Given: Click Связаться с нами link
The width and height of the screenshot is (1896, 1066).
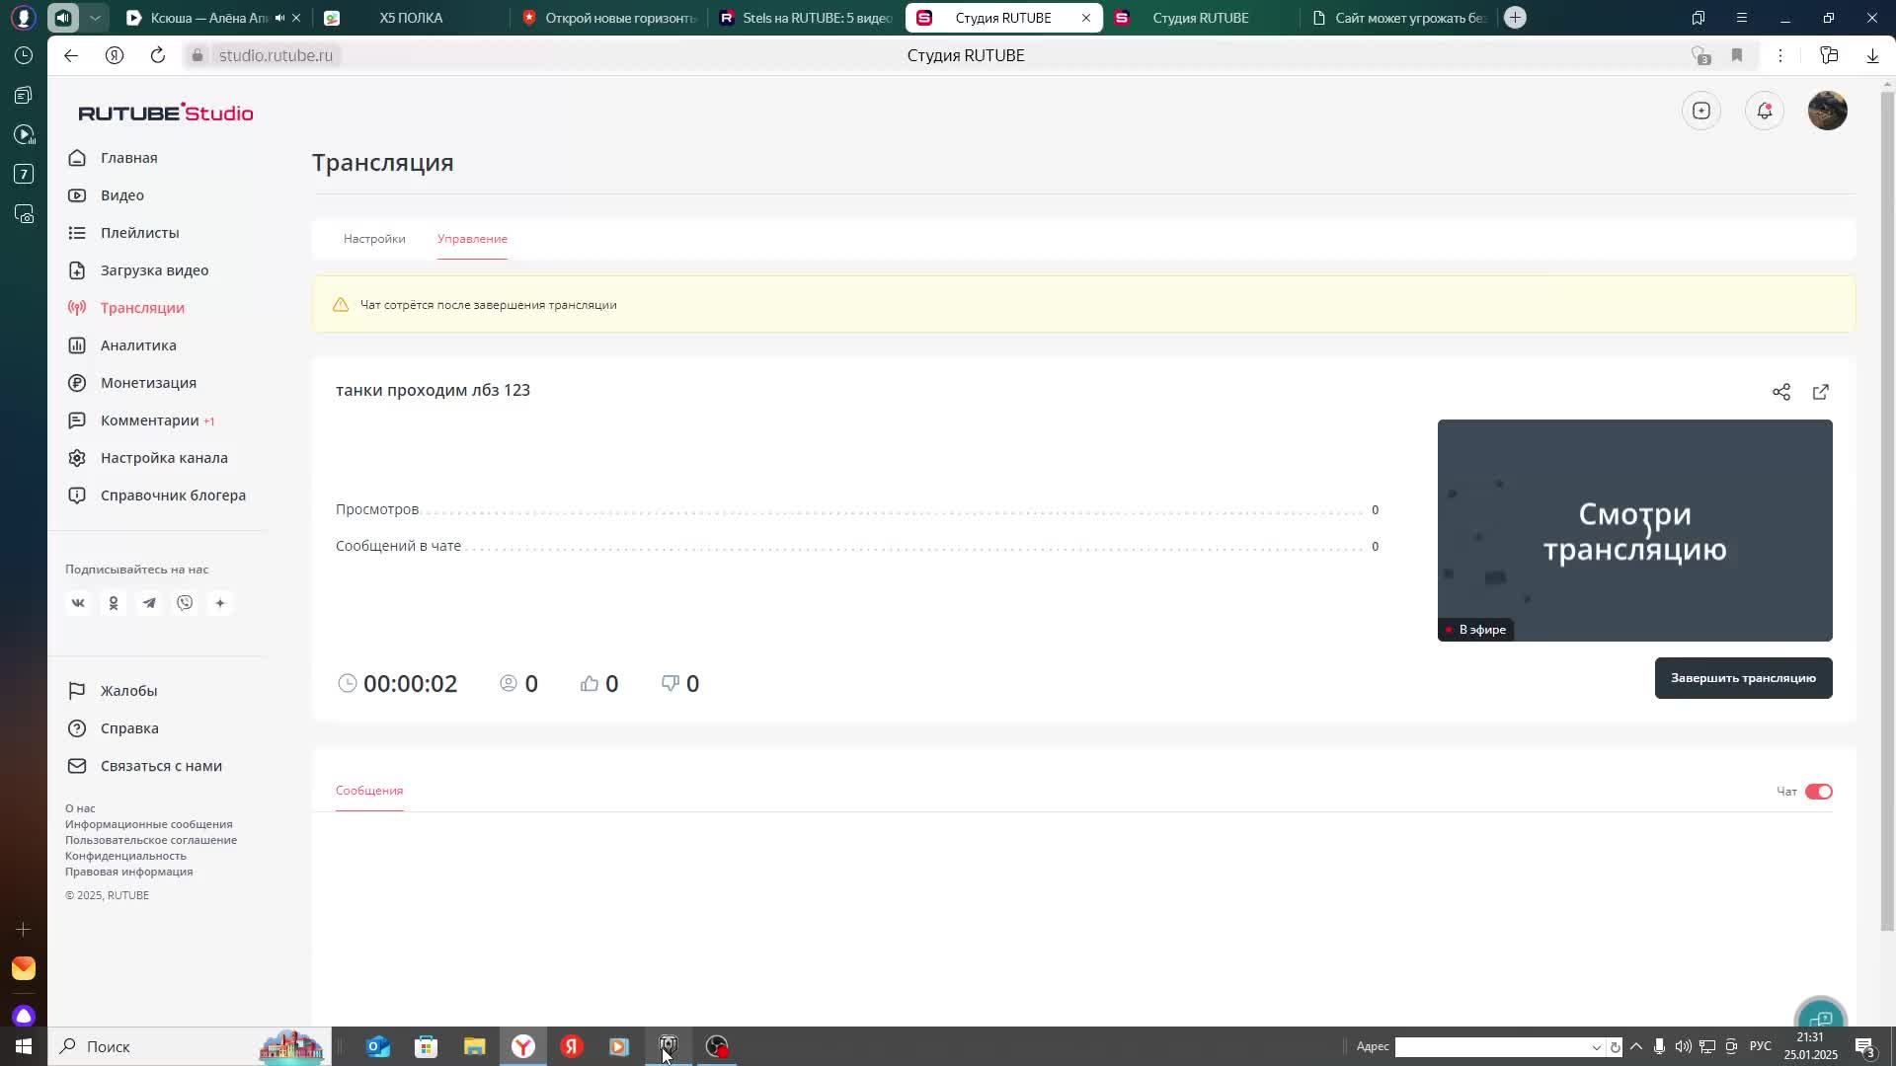Looking at the screenshot, I should click(x=161, y=766).
